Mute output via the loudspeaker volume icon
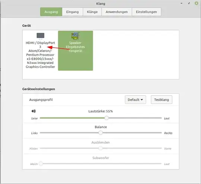The image size is (201, 184). click(x=33, y=111)
